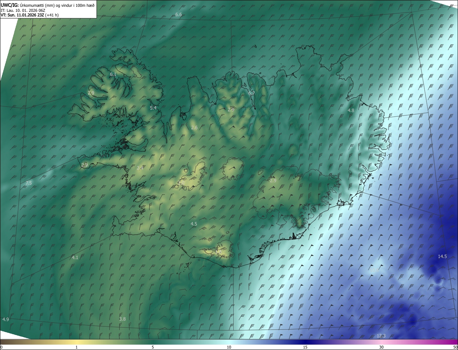
Task: Click the 6.1 value on the Westfjords
Action: [x=113, y=74]
